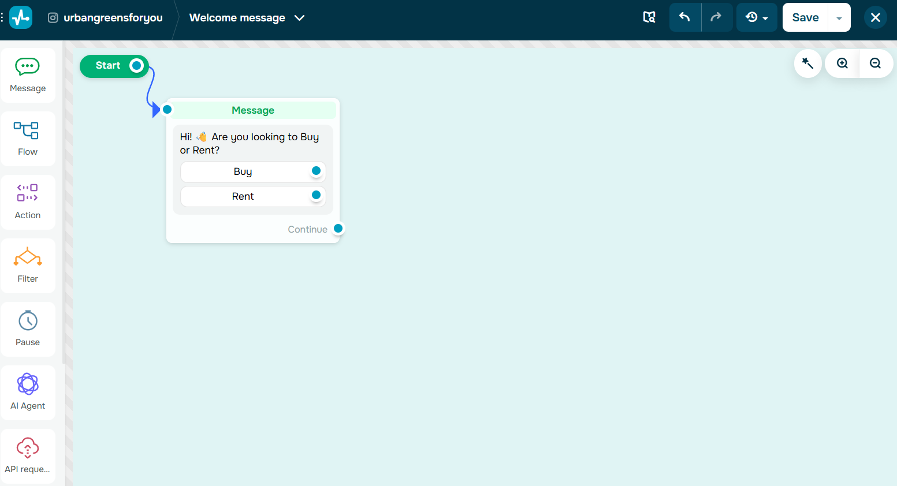Select the API request block tool

pyautogui.click(x=27, y=456)
